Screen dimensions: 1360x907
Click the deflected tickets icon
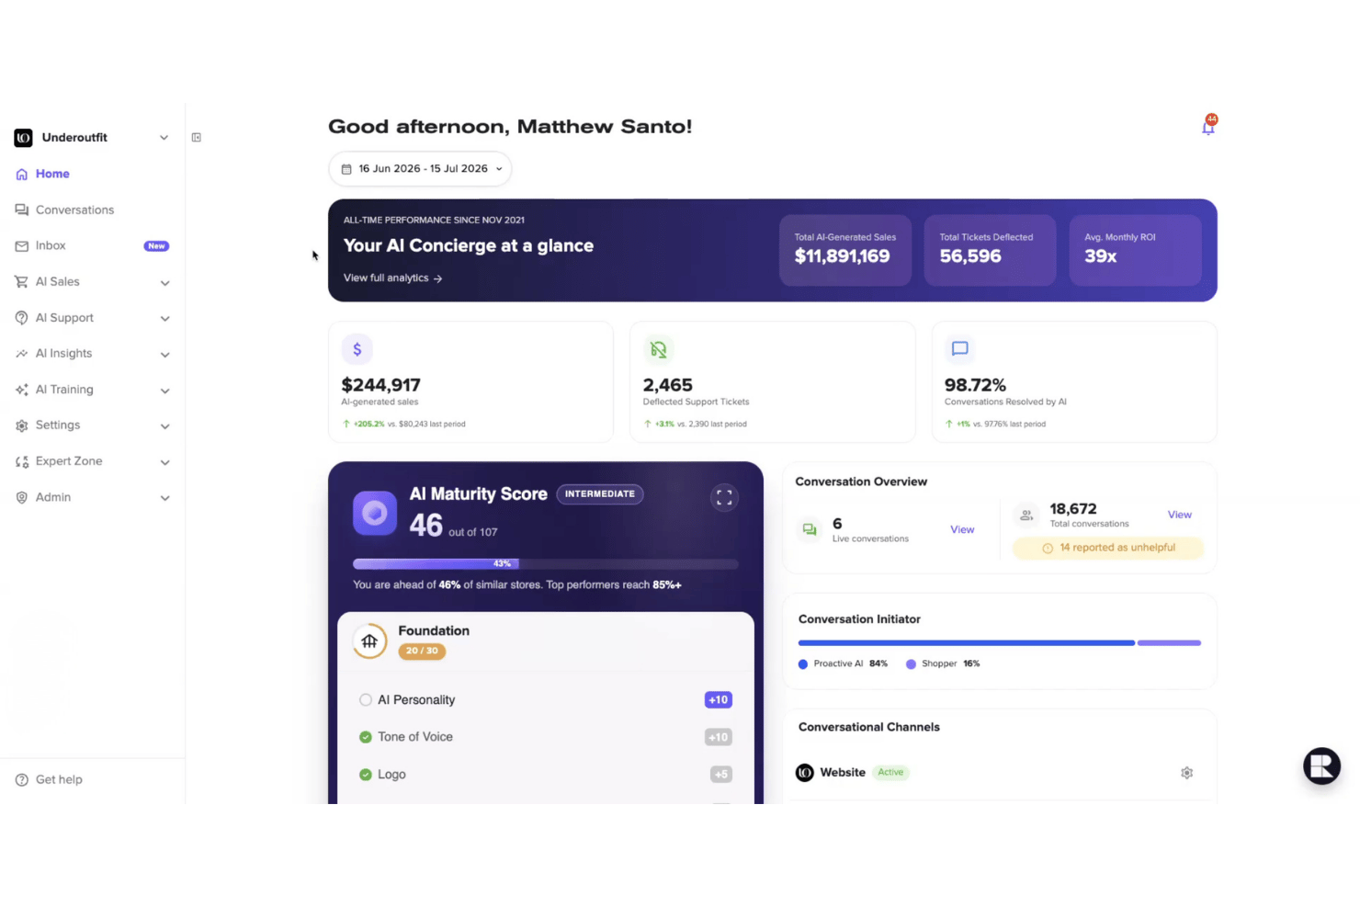pos(658,349)
